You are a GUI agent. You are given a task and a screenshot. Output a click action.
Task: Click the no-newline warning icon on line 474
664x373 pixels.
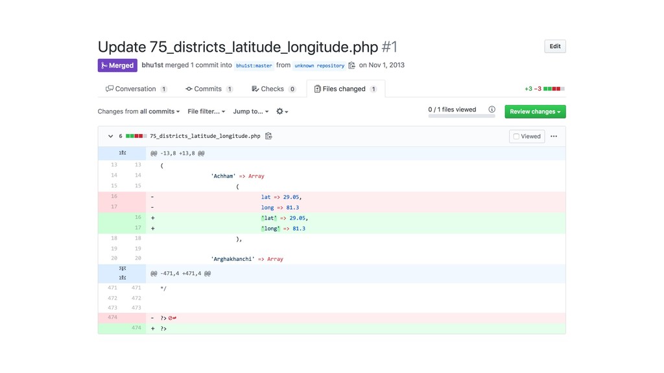pos(172,318)
